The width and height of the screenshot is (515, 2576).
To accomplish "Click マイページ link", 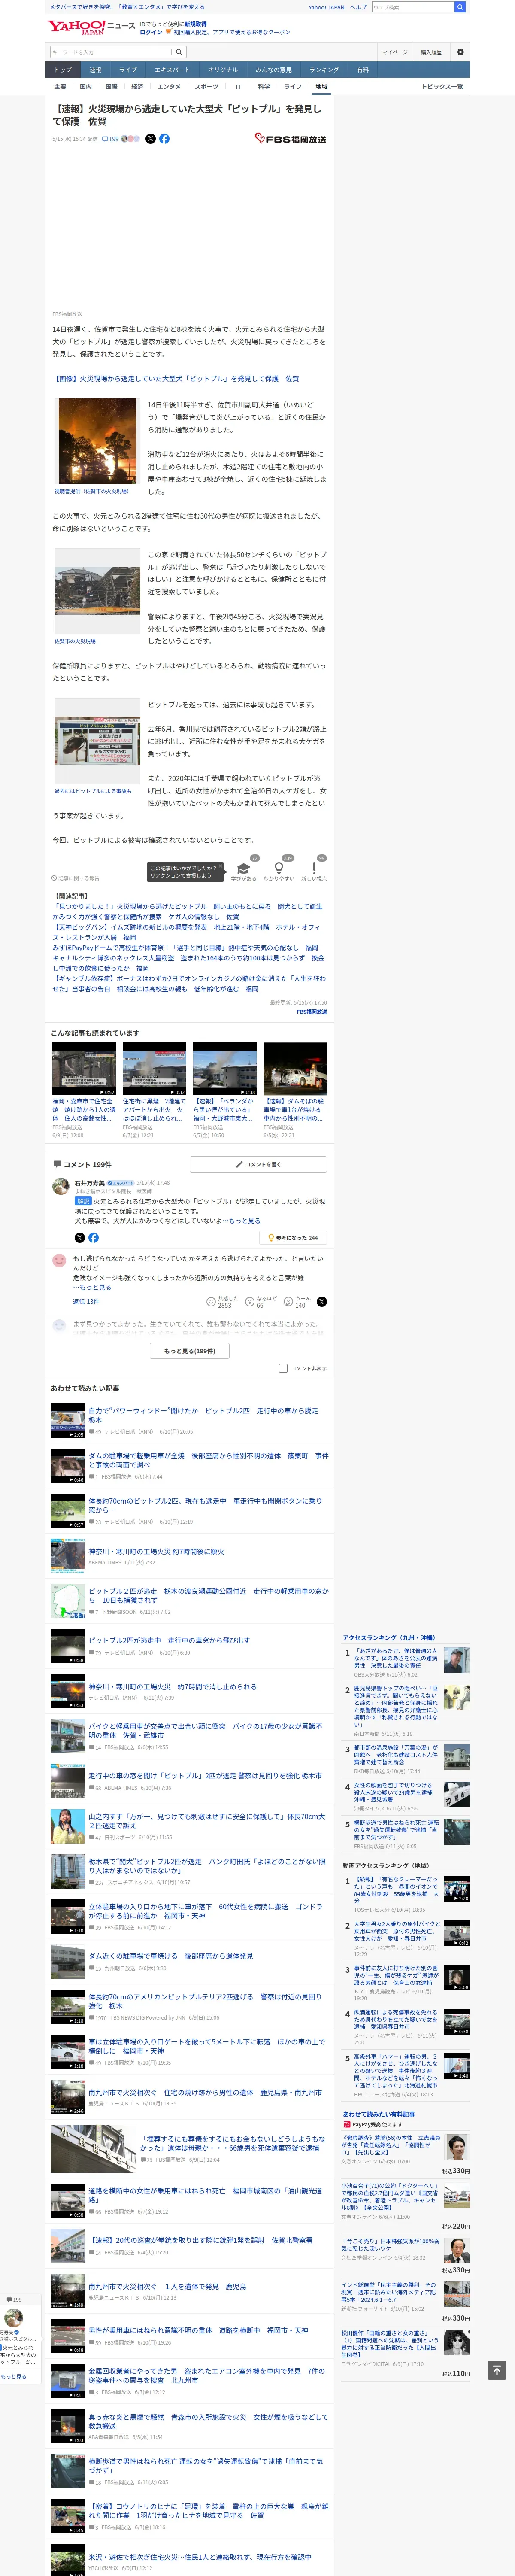I will pyautogui.click(x=394, y=52).
